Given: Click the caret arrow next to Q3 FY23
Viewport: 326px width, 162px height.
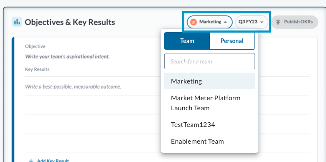Looking at the screenshot, I should (262, 22).
